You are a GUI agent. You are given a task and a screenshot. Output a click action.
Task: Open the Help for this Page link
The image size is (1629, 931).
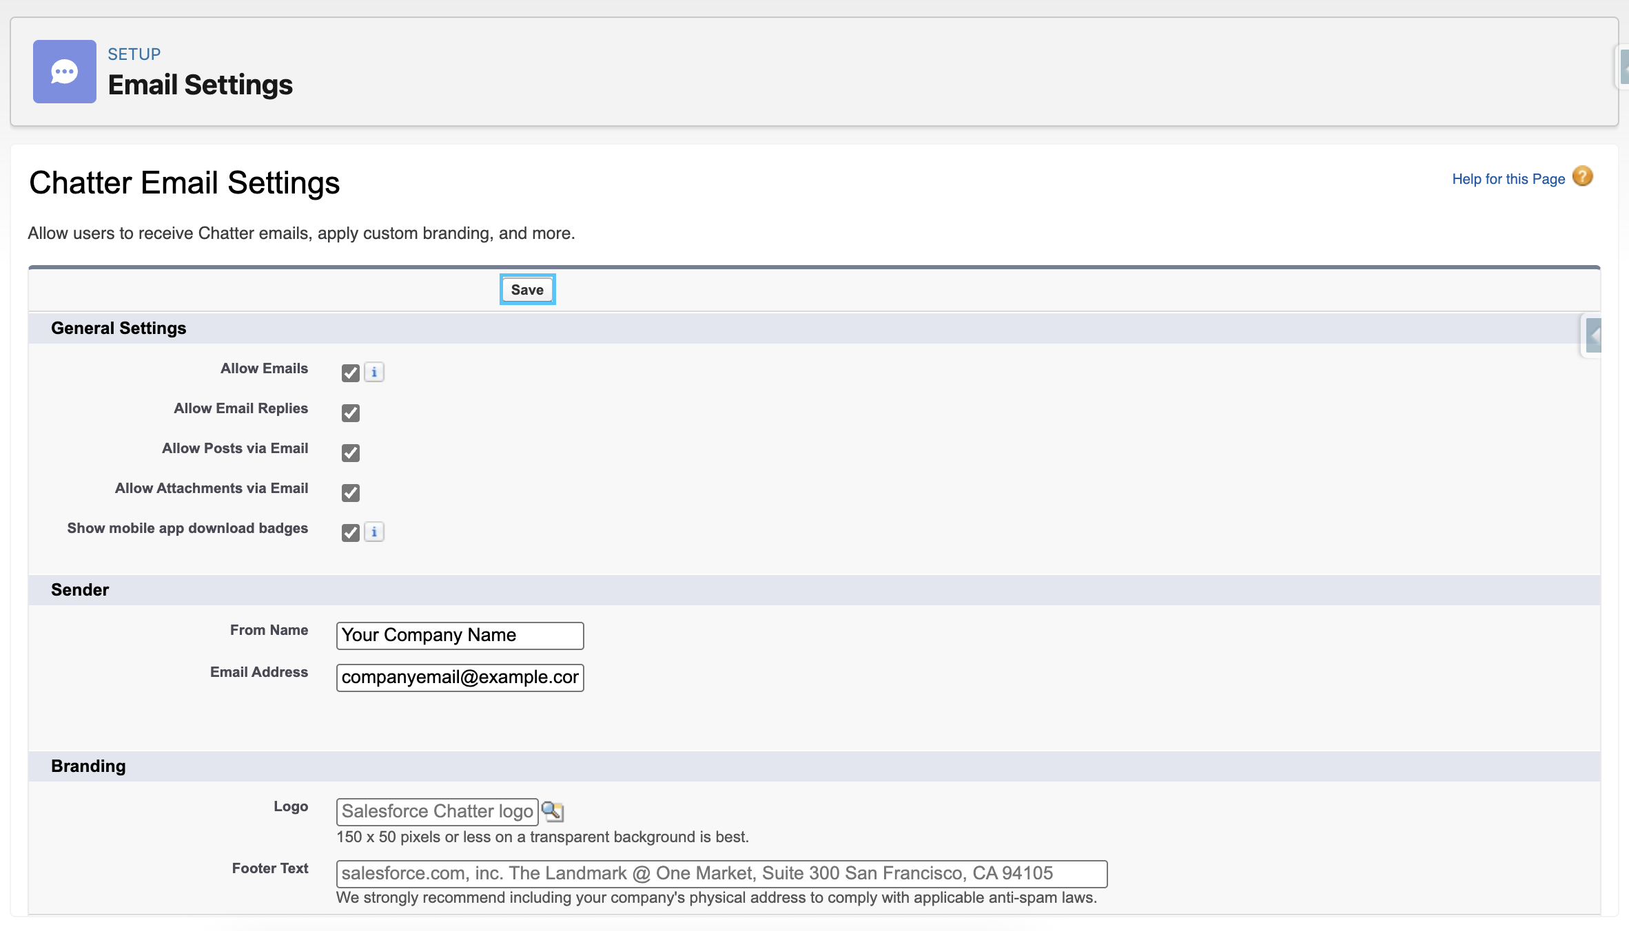point(1508,179)
